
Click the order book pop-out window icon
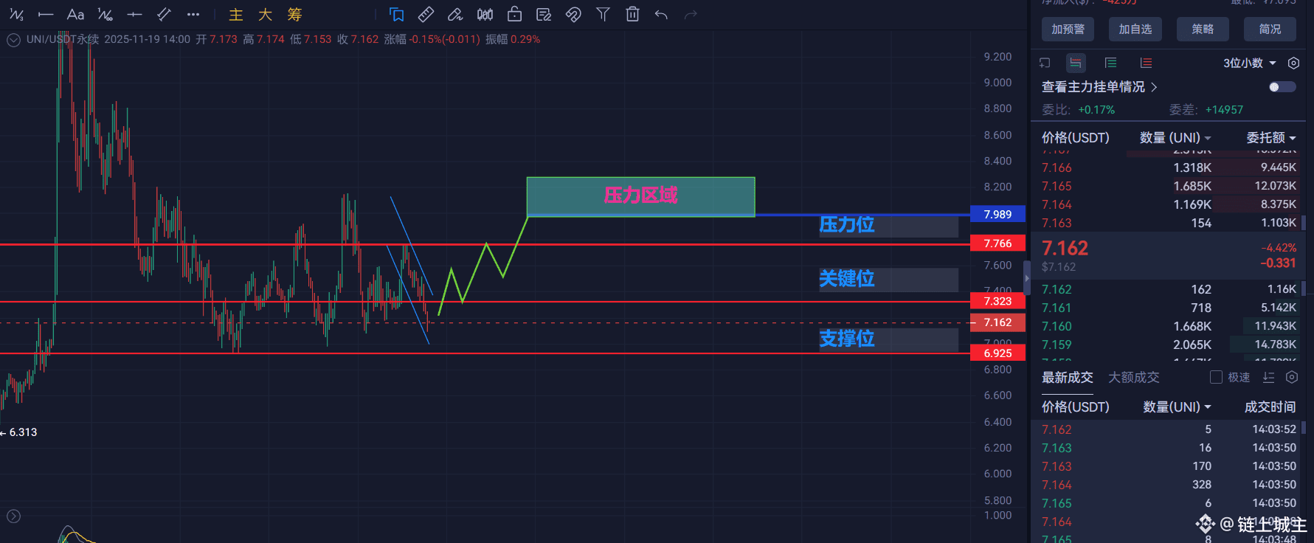pos(1045,63)
